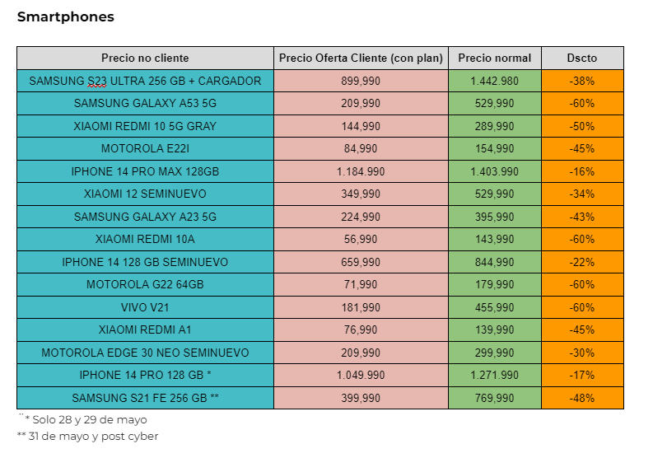Select the normal price 179,990
Image resolution: width=653 pixels, height=458 pixels.
coord(494,285)
